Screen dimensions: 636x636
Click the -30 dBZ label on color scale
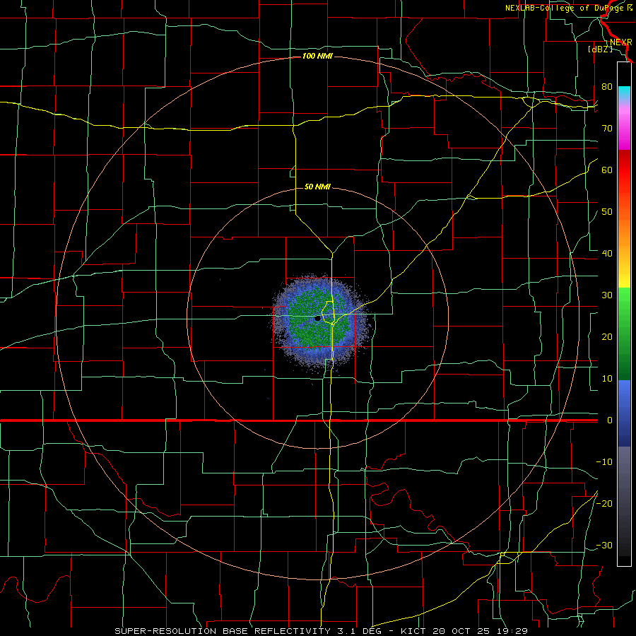coord(604,545)
